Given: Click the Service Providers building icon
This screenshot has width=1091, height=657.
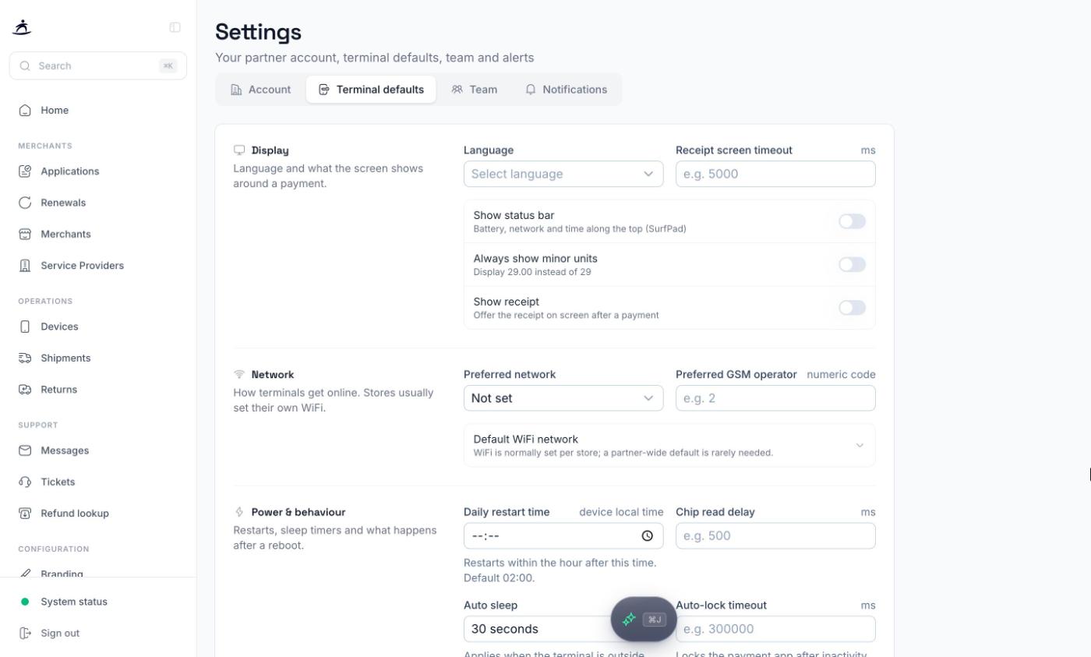Looking at the screenshot, I should tap(25, 266).
